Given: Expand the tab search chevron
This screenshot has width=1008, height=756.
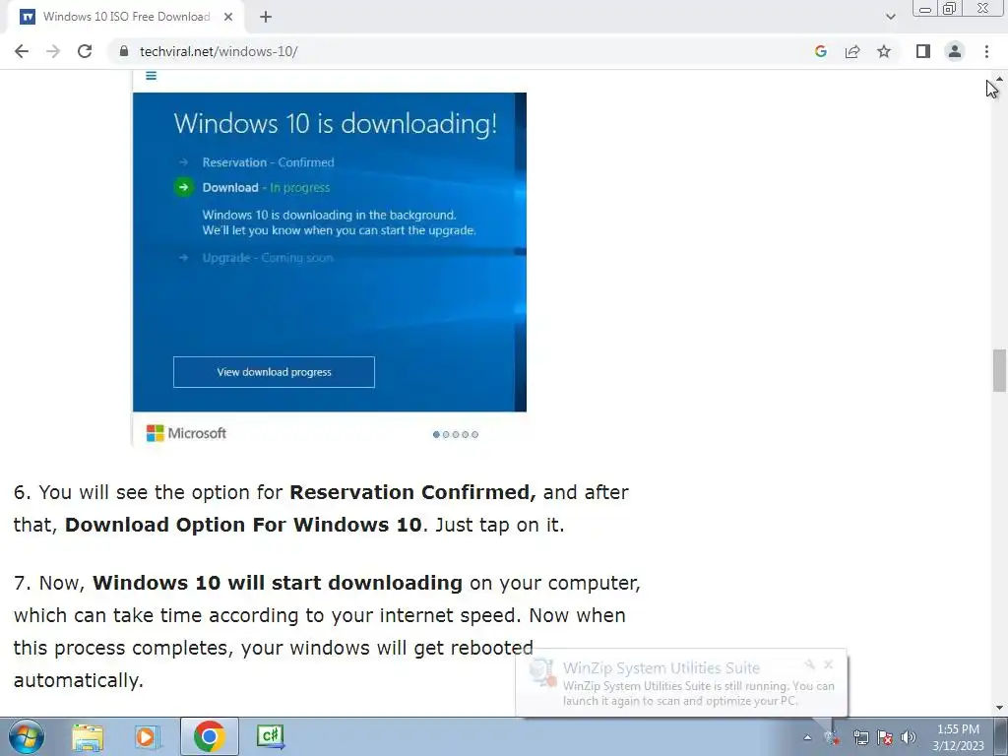Looking at the screenshot, I should click(x=890, y=17).
